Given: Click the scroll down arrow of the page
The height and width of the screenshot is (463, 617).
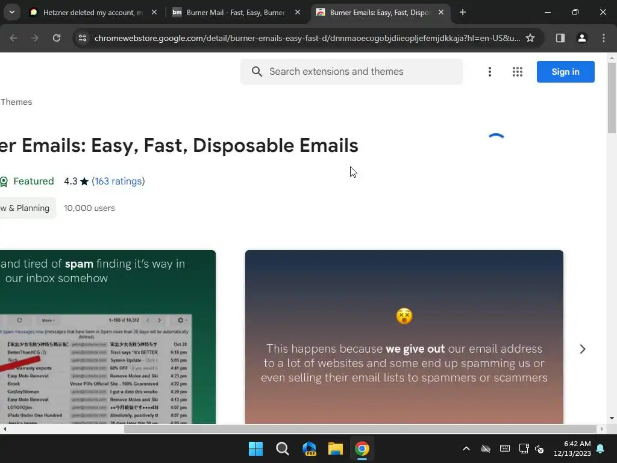Looking at the screenshot, I should point(612,418).
